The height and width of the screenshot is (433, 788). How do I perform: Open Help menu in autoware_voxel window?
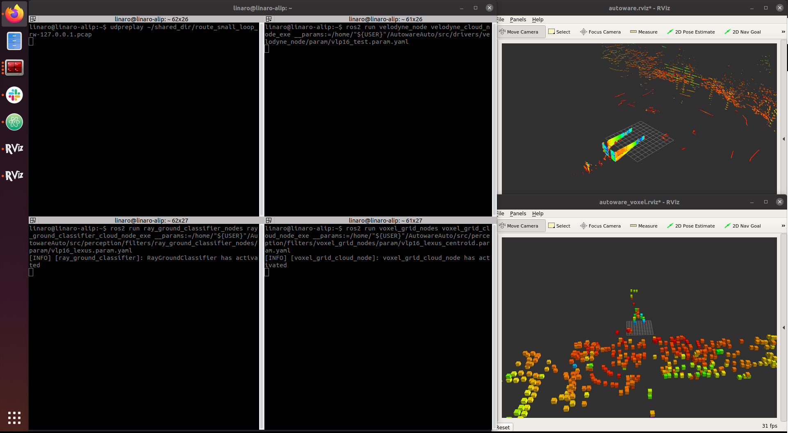pos(537,214)
